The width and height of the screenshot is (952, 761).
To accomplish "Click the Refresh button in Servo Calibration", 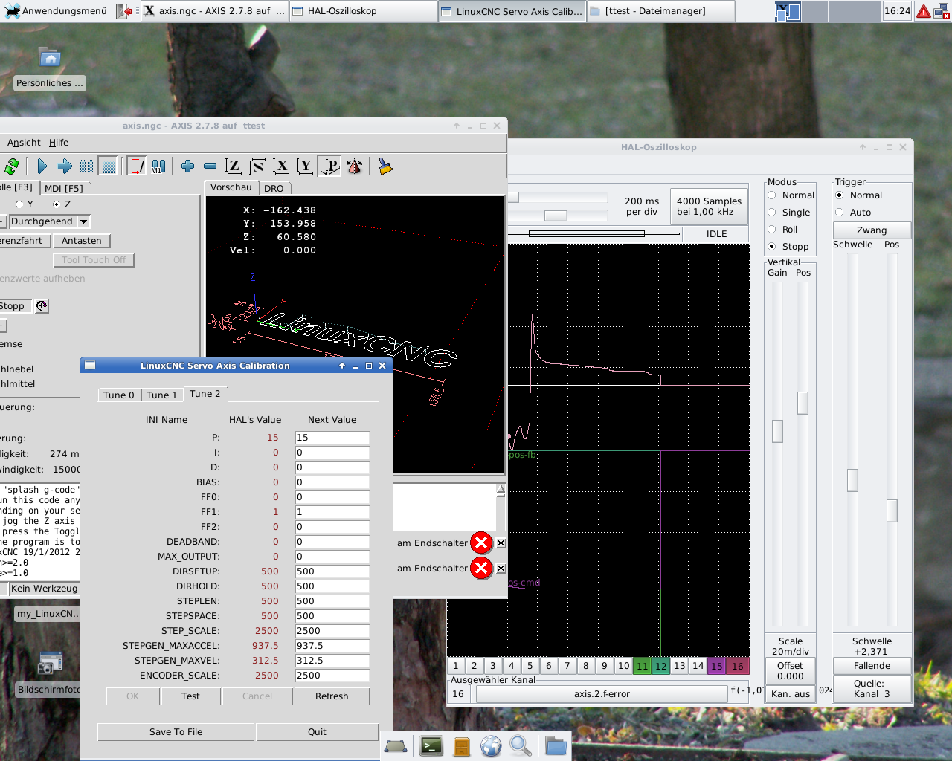I will [332, 696].
